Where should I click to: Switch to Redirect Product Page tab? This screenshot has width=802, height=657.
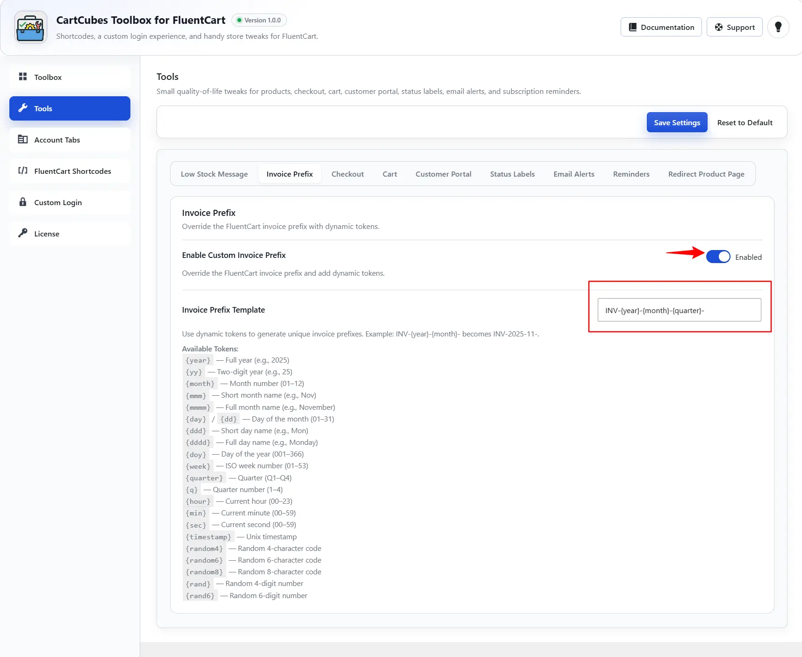tap(706, 174)
